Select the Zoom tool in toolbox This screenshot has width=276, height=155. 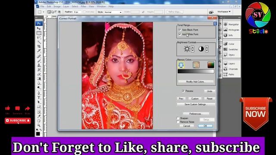point(39,125)
